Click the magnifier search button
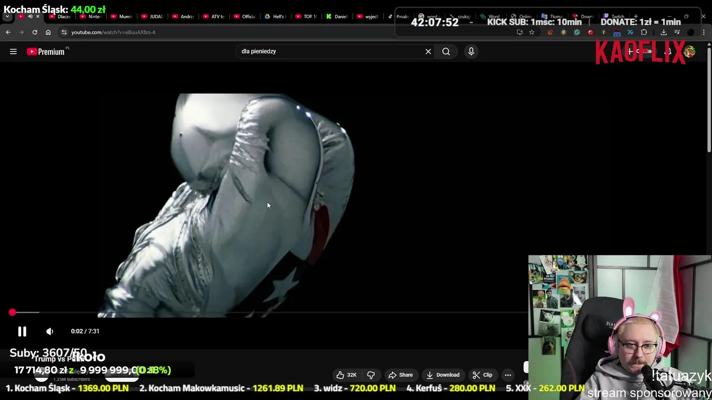712x400 pixels. click(x=446, y=52)
